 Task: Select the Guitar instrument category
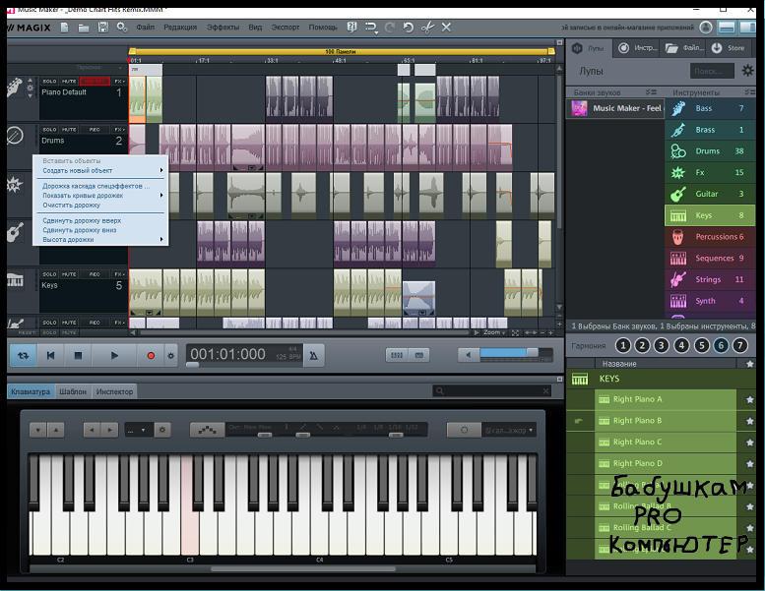tap(710, 194)
